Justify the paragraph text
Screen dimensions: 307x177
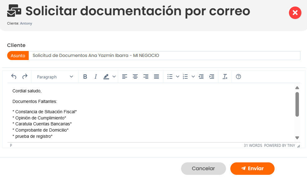[156, 77]
